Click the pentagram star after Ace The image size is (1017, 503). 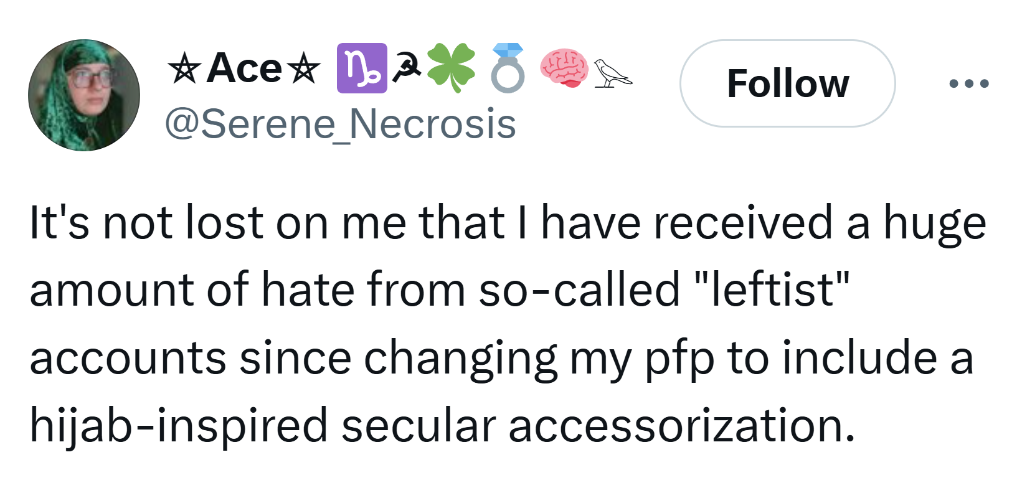click(x=305, y=69)
